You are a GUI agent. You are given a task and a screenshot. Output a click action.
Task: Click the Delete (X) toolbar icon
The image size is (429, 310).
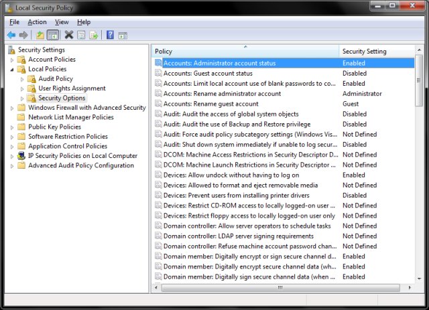pos(68,35)
